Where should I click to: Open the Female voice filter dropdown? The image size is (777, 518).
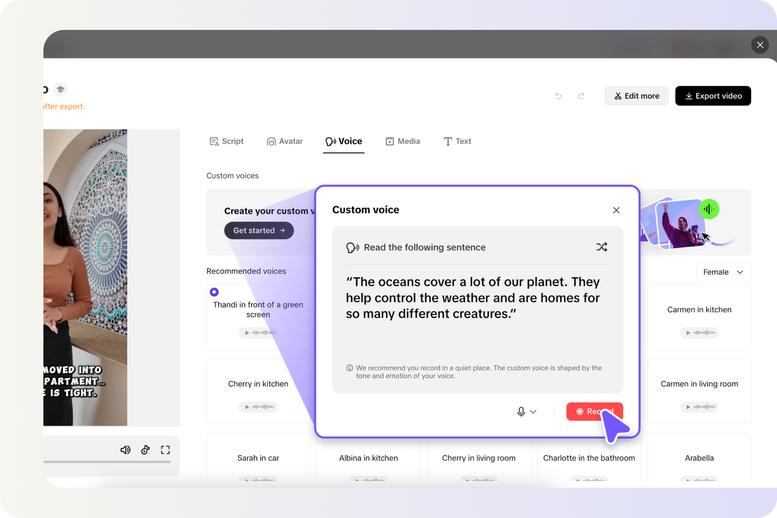click(723, 272)
